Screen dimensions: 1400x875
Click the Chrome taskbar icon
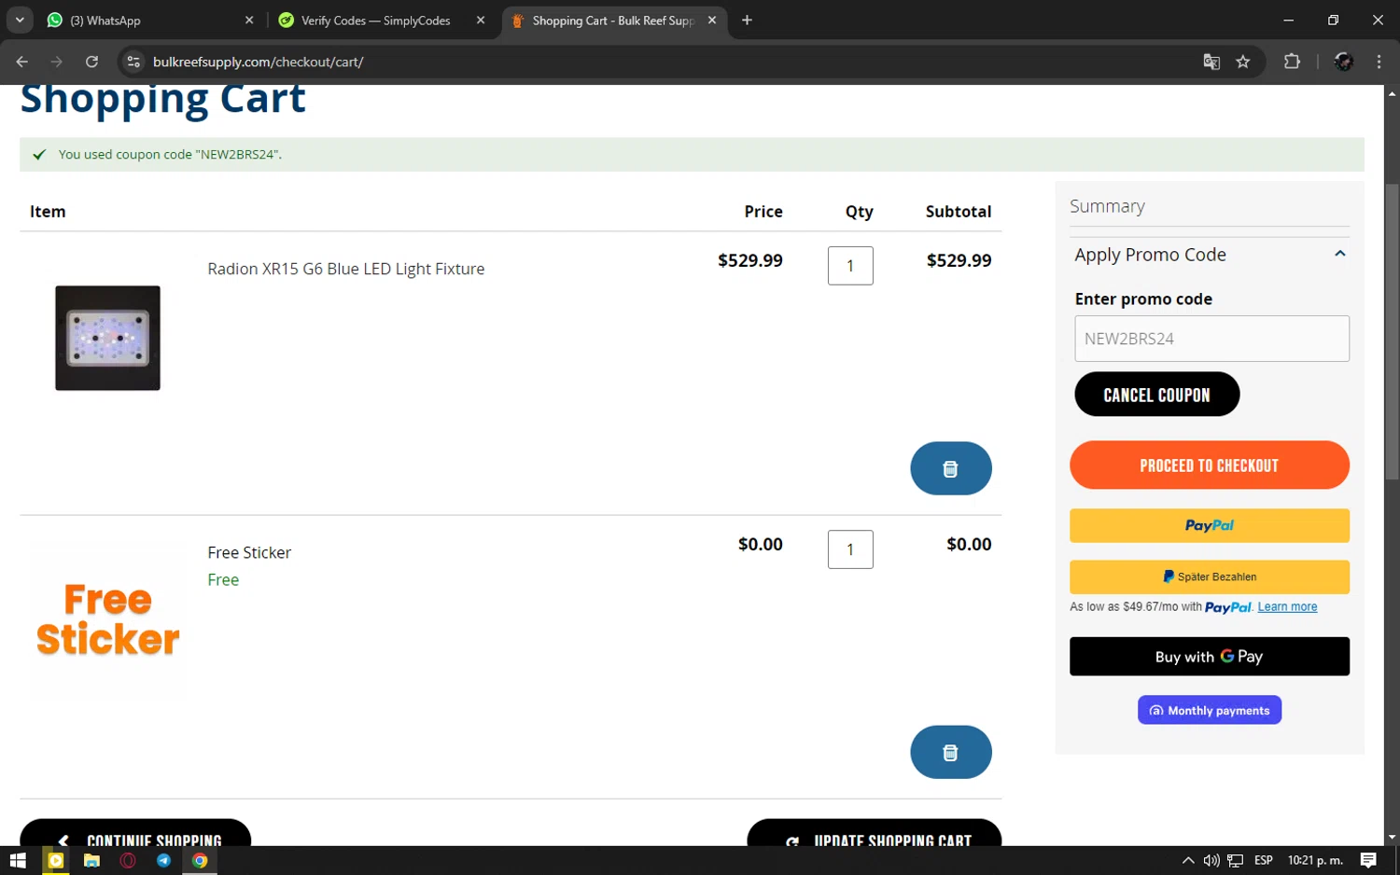tap(200, 860)
